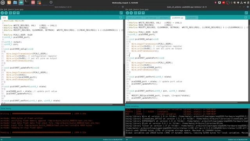250x141 pixels.
Task: Click vertical scrollbar of main_v2_arduino editor
Action: [x=249, y=60]
